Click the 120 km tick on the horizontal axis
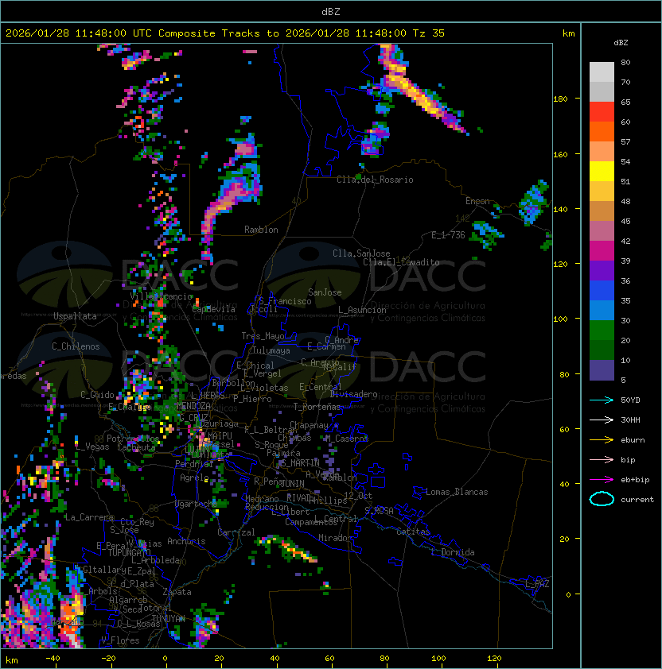This screenshot has height=669, width=662. coord(494,659)
